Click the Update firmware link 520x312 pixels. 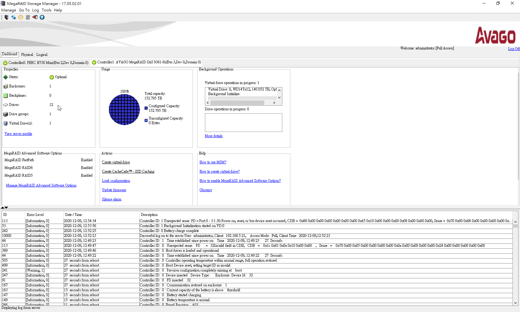coord(114,190)
